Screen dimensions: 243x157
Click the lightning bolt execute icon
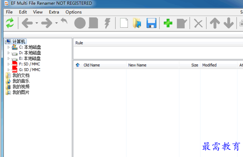point(107,23)
